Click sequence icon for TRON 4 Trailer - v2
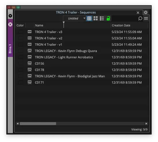The height and width of the screenshot is (142, 158). point(29,38)
